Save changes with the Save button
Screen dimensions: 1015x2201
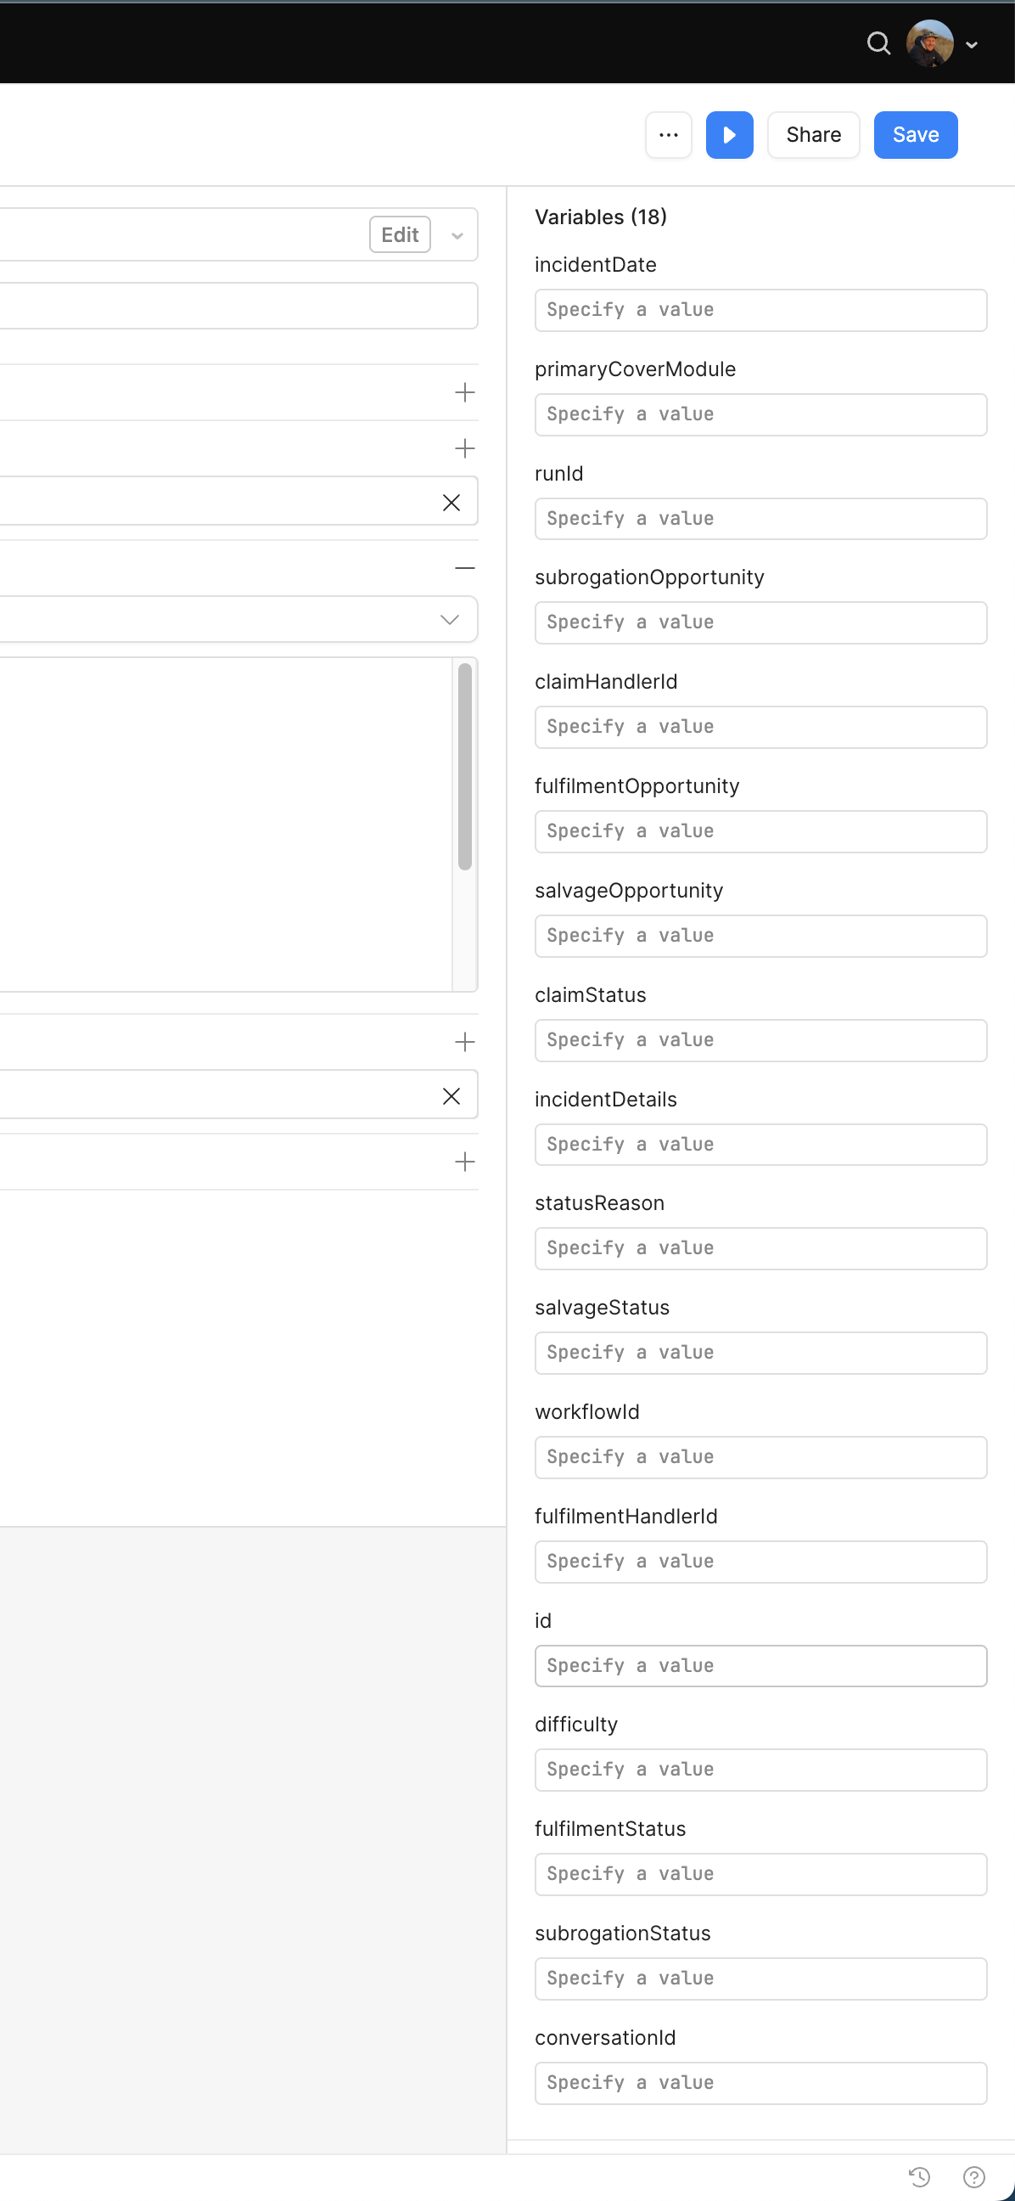pyautogui.click(x=915, y=135)
